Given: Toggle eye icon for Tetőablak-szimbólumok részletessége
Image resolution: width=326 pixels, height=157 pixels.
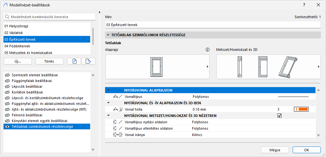Looking at the screenshot, I should click(7, 127).
